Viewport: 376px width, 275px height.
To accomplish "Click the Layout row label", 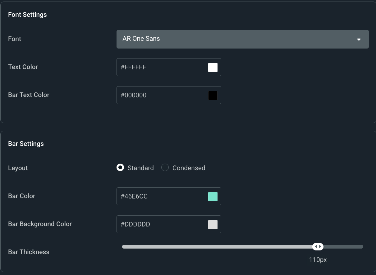I will click(18, 168).
